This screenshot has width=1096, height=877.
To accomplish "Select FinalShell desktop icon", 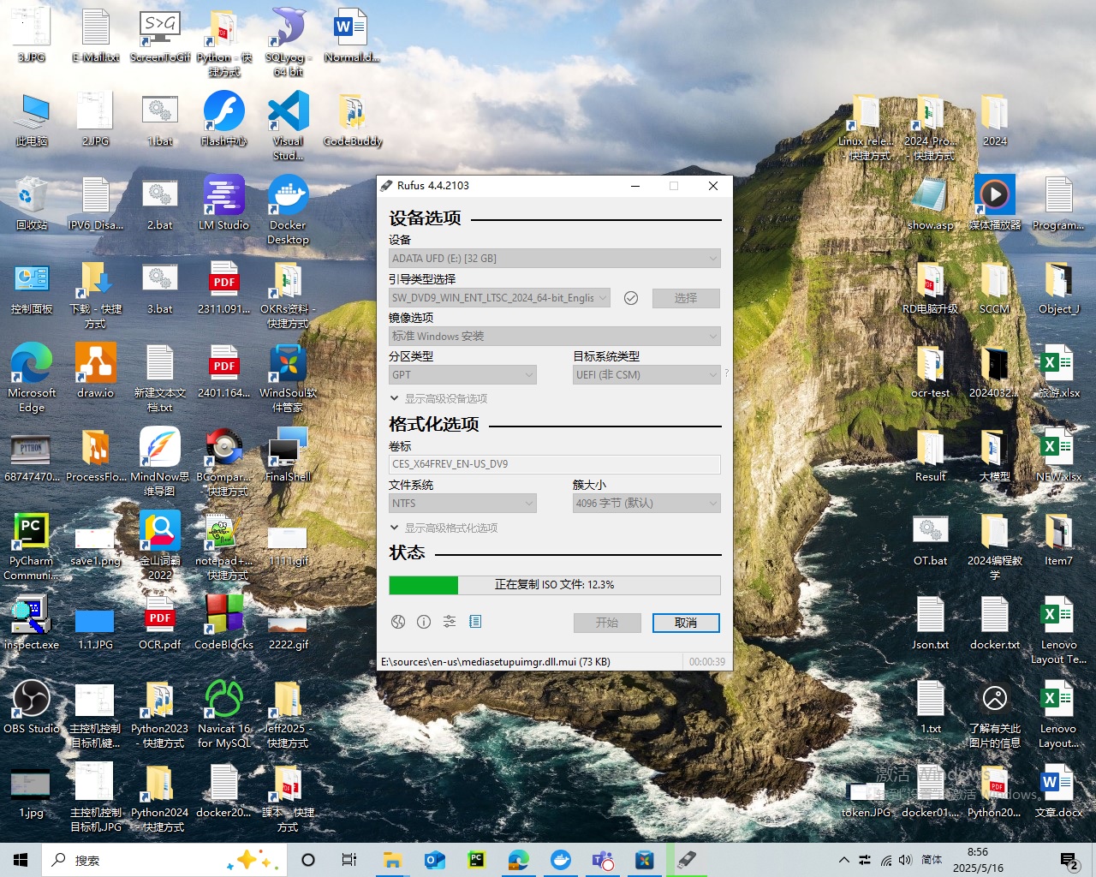I will (289, 456).
